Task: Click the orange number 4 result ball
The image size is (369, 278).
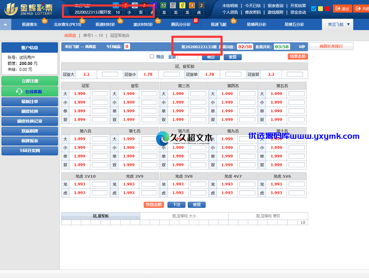Action: pyautogui.click(x=192, y=5)
